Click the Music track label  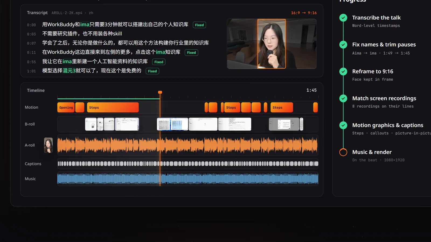[30, 179]
